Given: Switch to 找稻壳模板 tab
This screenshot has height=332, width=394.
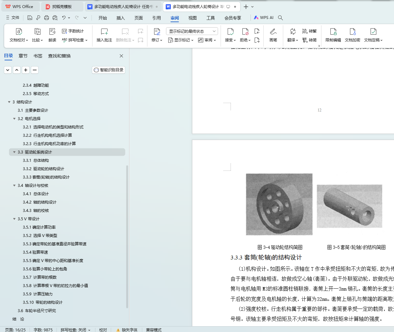Looking at the screenshot, I should tap(62, 6).
